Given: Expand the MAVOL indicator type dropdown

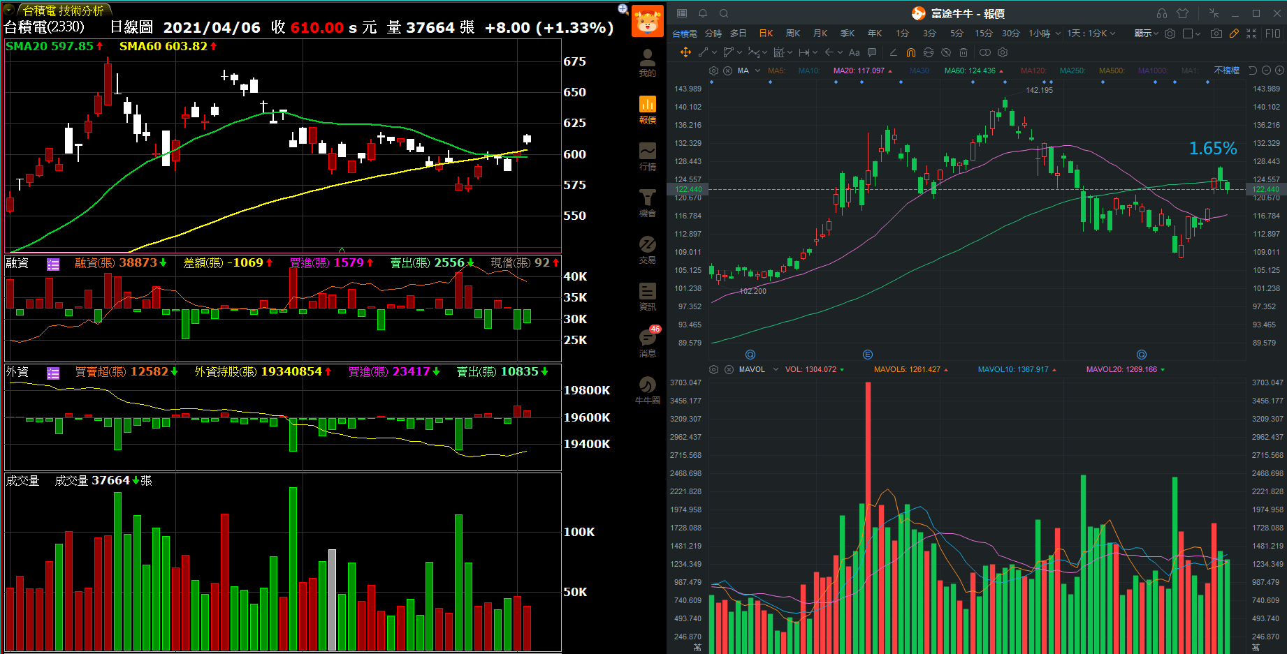Looking at the screenshot, I should pos(776,369).
